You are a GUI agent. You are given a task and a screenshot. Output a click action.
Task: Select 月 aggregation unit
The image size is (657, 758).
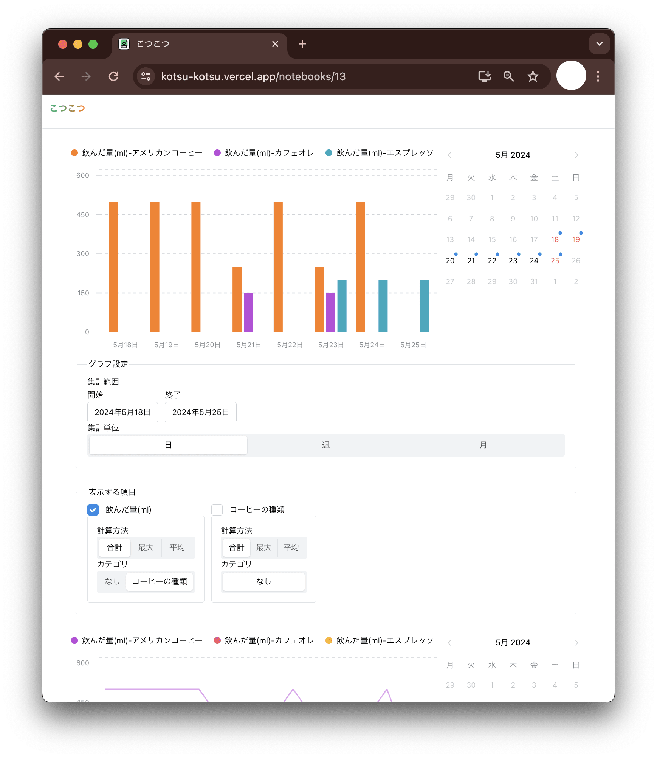coord(483,445)
